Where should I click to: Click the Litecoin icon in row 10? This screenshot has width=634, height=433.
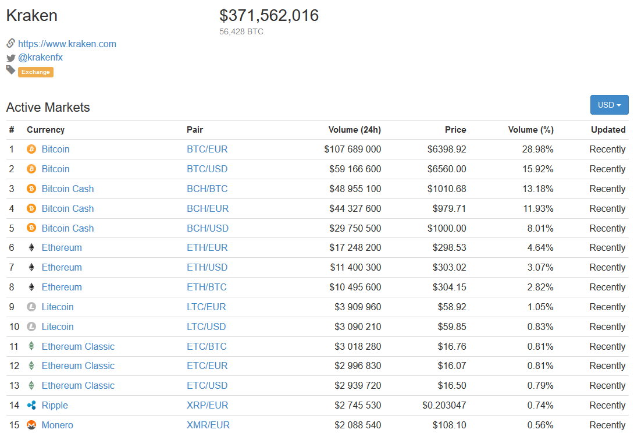click(31, 326)
